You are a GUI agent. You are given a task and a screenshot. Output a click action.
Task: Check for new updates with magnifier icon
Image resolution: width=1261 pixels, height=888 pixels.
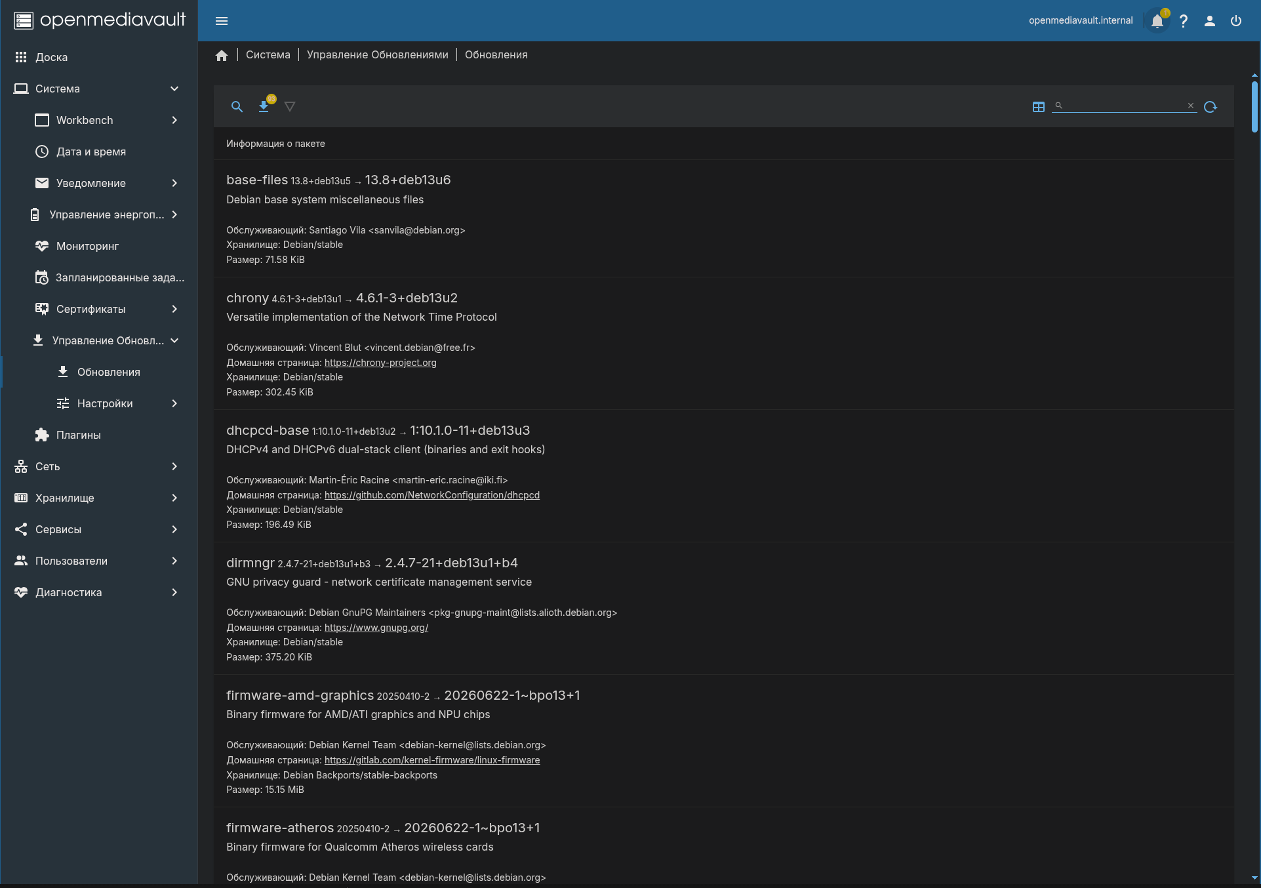click(237, 106)
